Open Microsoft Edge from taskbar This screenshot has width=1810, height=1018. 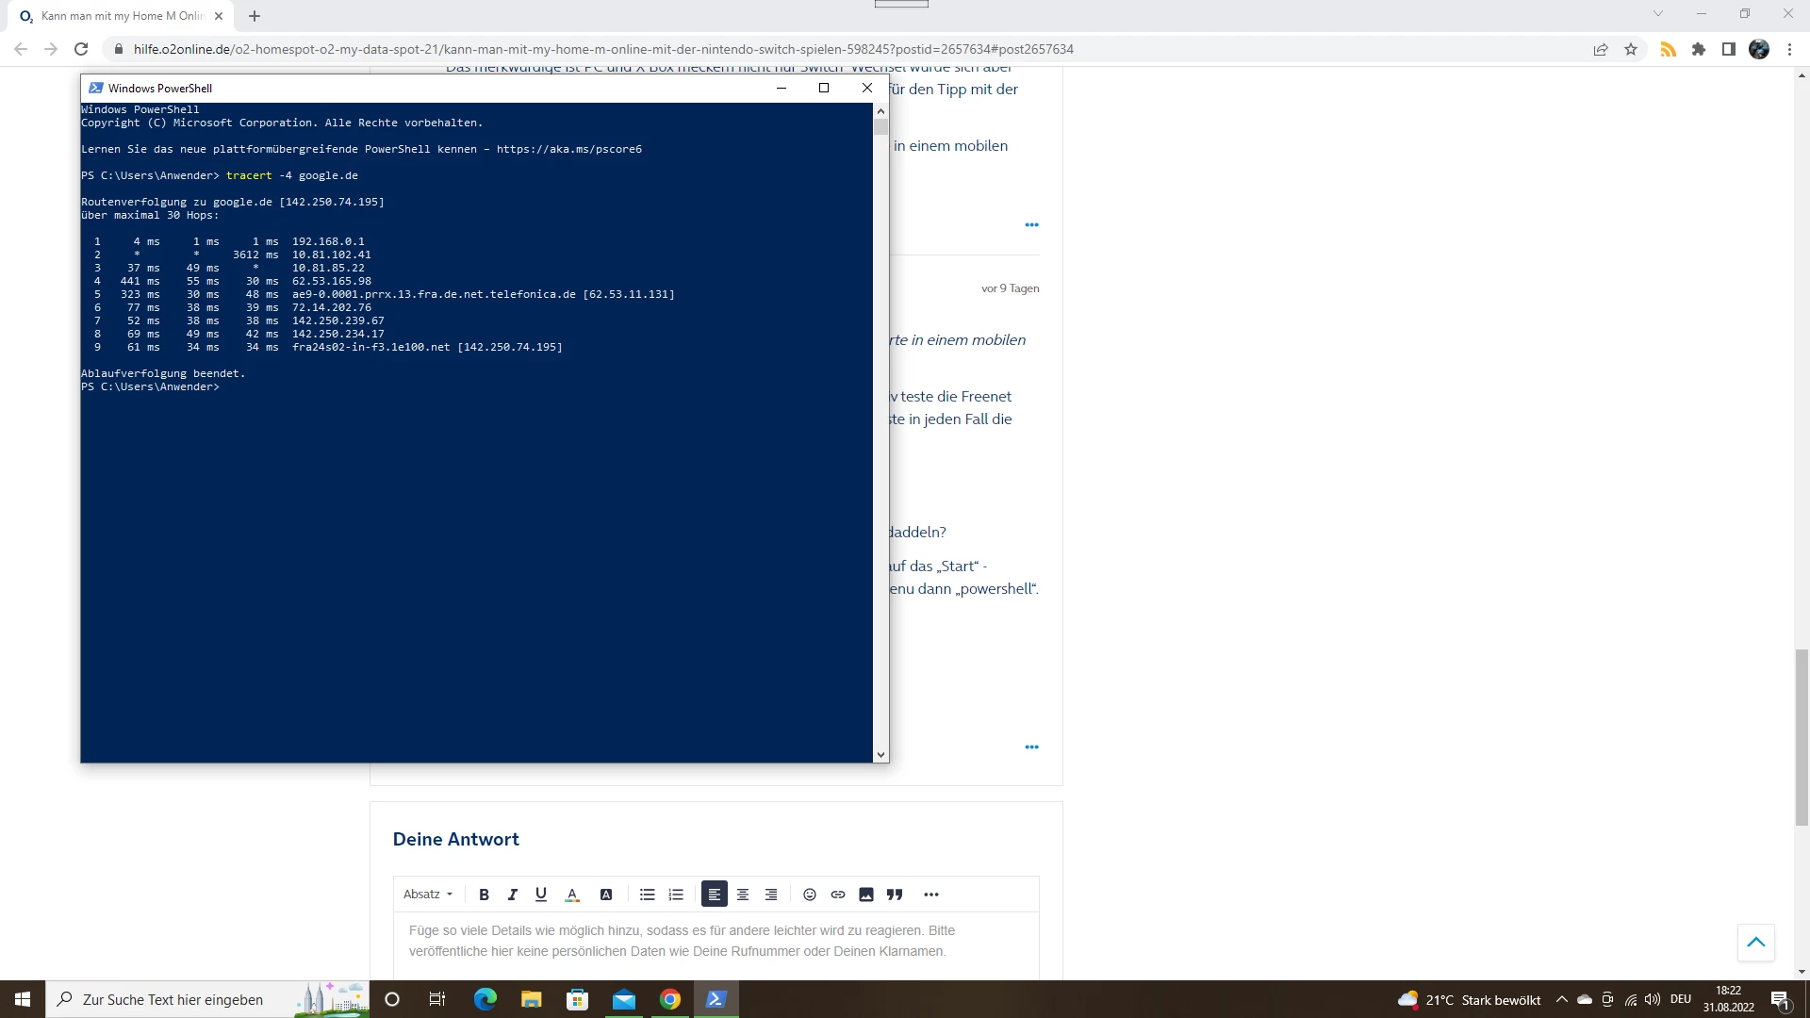tap(485, 999)
